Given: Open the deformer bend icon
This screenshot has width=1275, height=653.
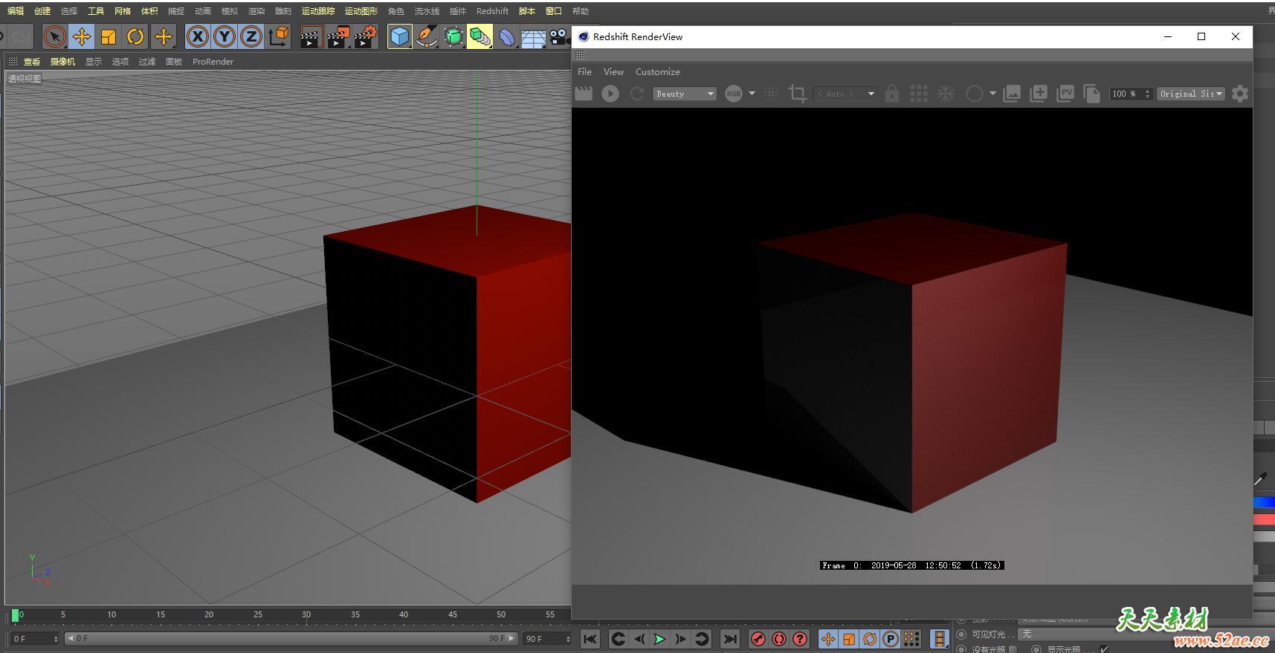Looking at the screenshot, I should (x=507, y=36).
